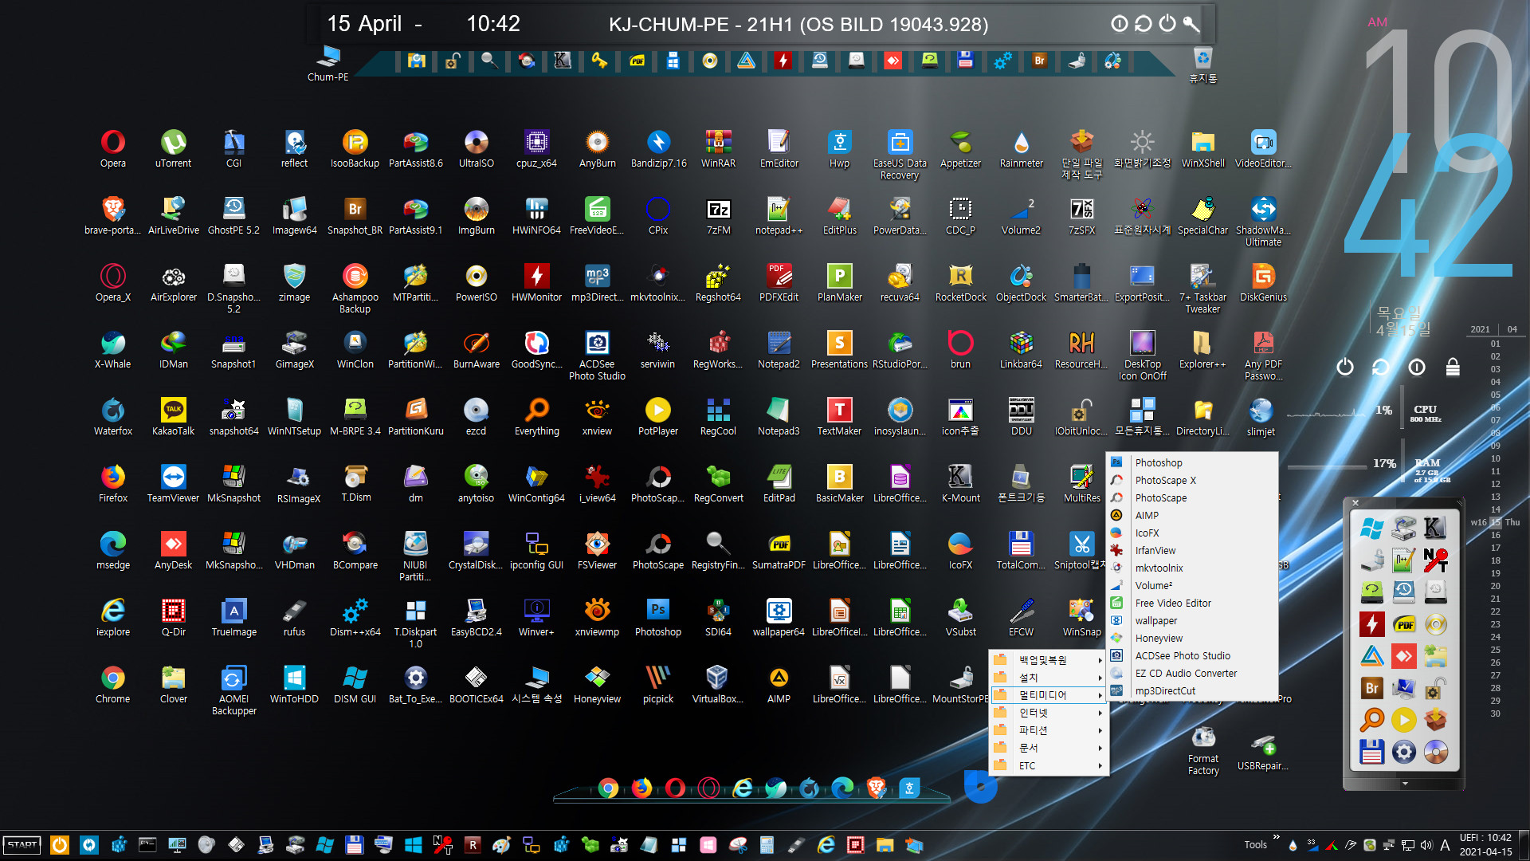The image size is (1530, 861).
Task: Click the lock icon in Rainmeter widget
Action: click(1453, 367)
